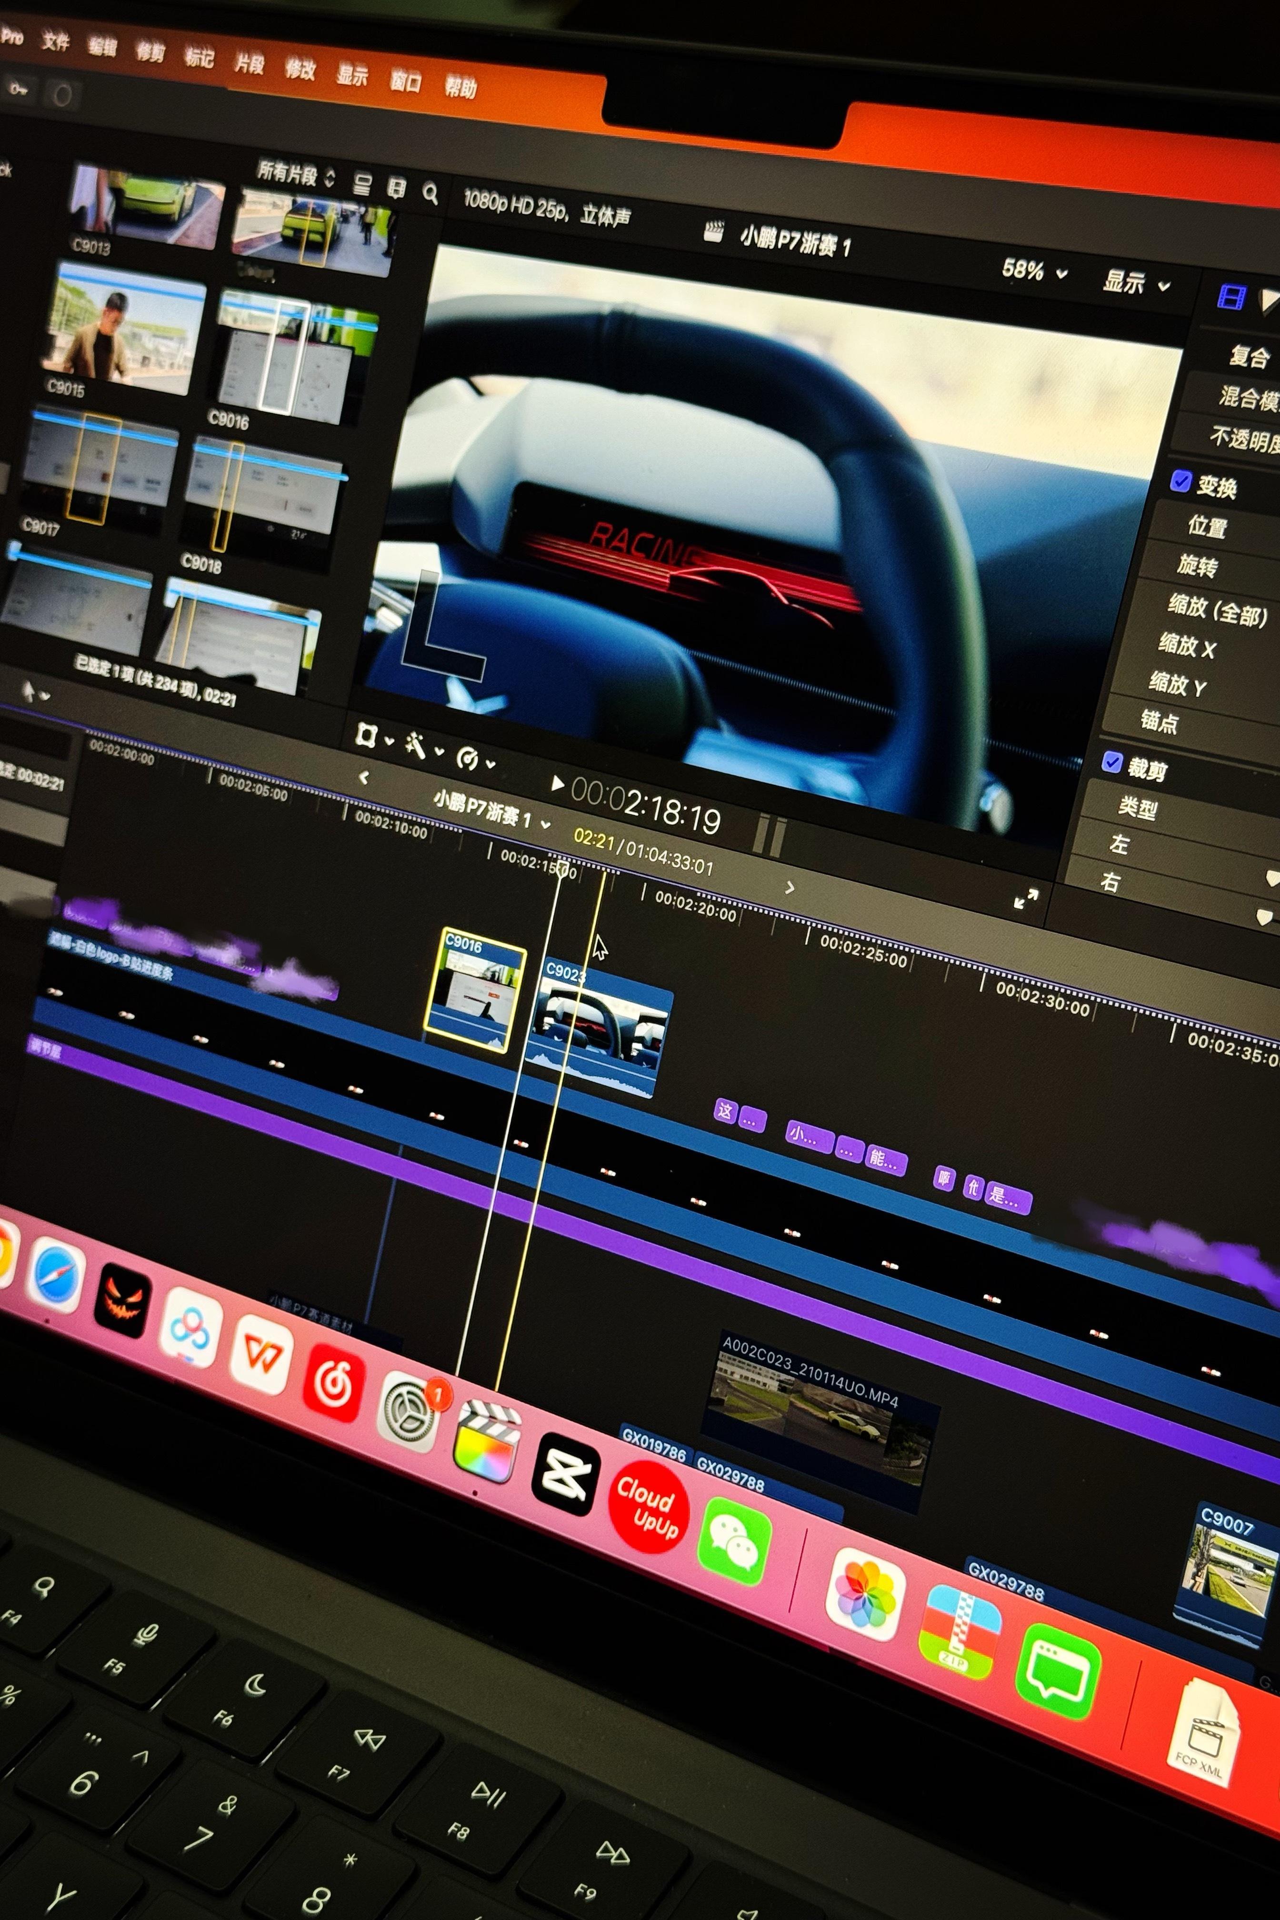Open the 文件 menu
The height and width of the screenshot is (1920, 1280).
coord(56,41)
